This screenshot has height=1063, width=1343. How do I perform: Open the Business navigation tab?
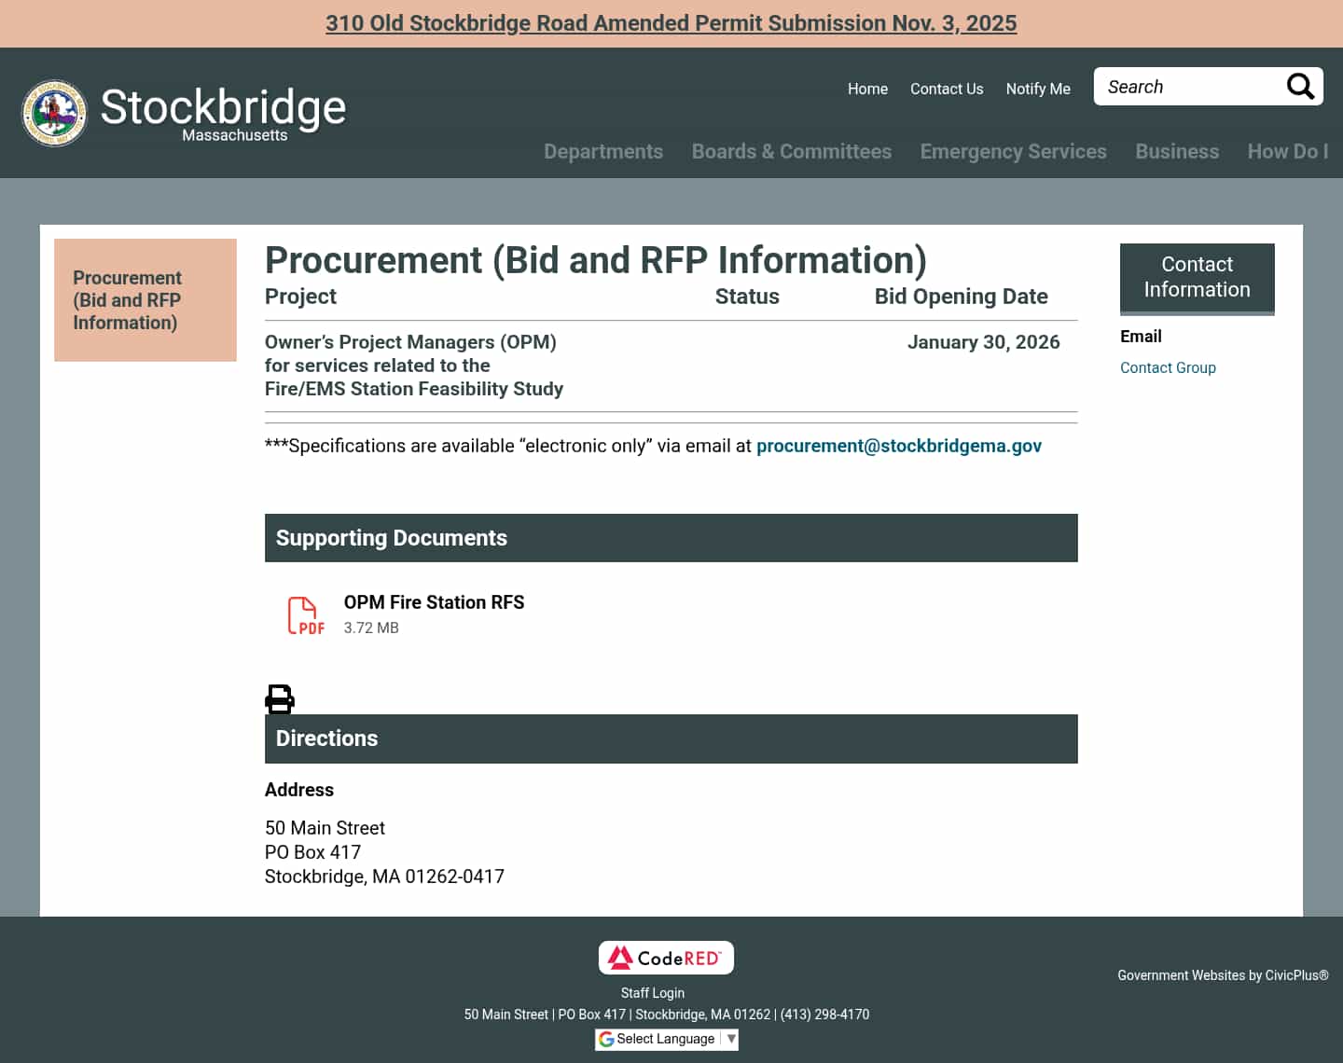coord(1177,151)
